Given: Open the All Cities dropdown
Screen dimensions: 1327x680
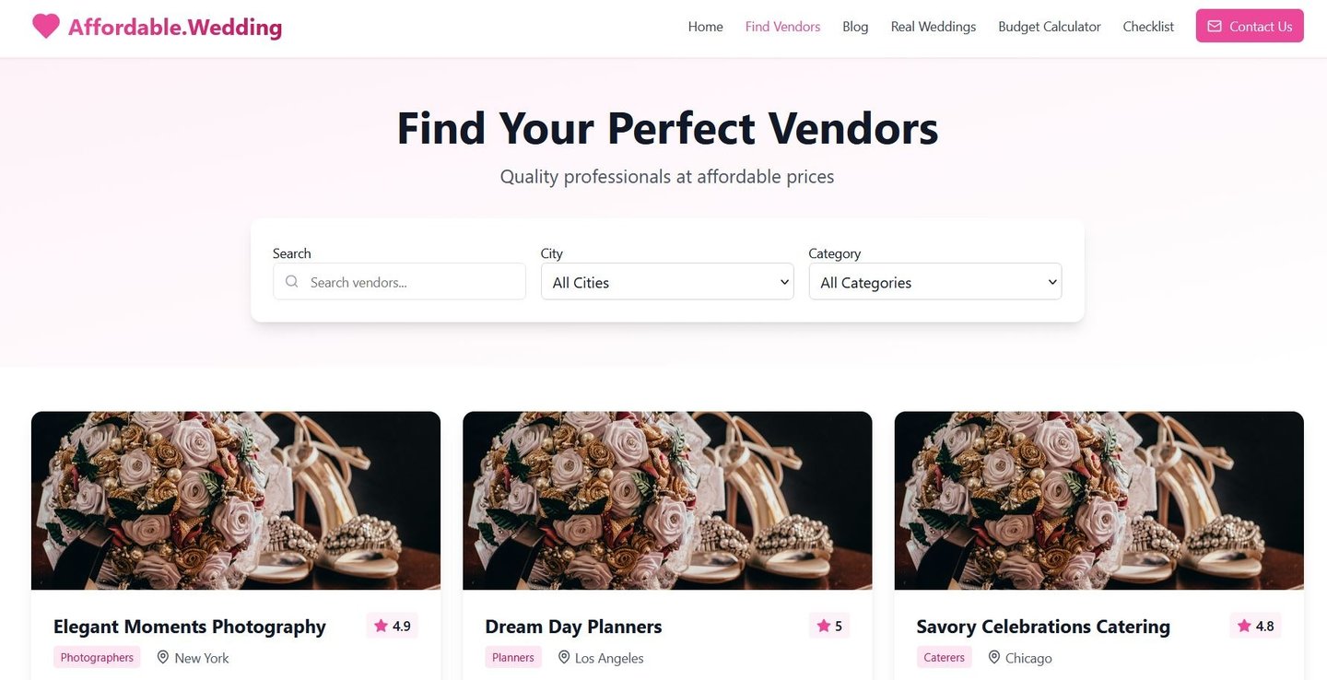Looking at the screenshot, I should click(667, 282).
